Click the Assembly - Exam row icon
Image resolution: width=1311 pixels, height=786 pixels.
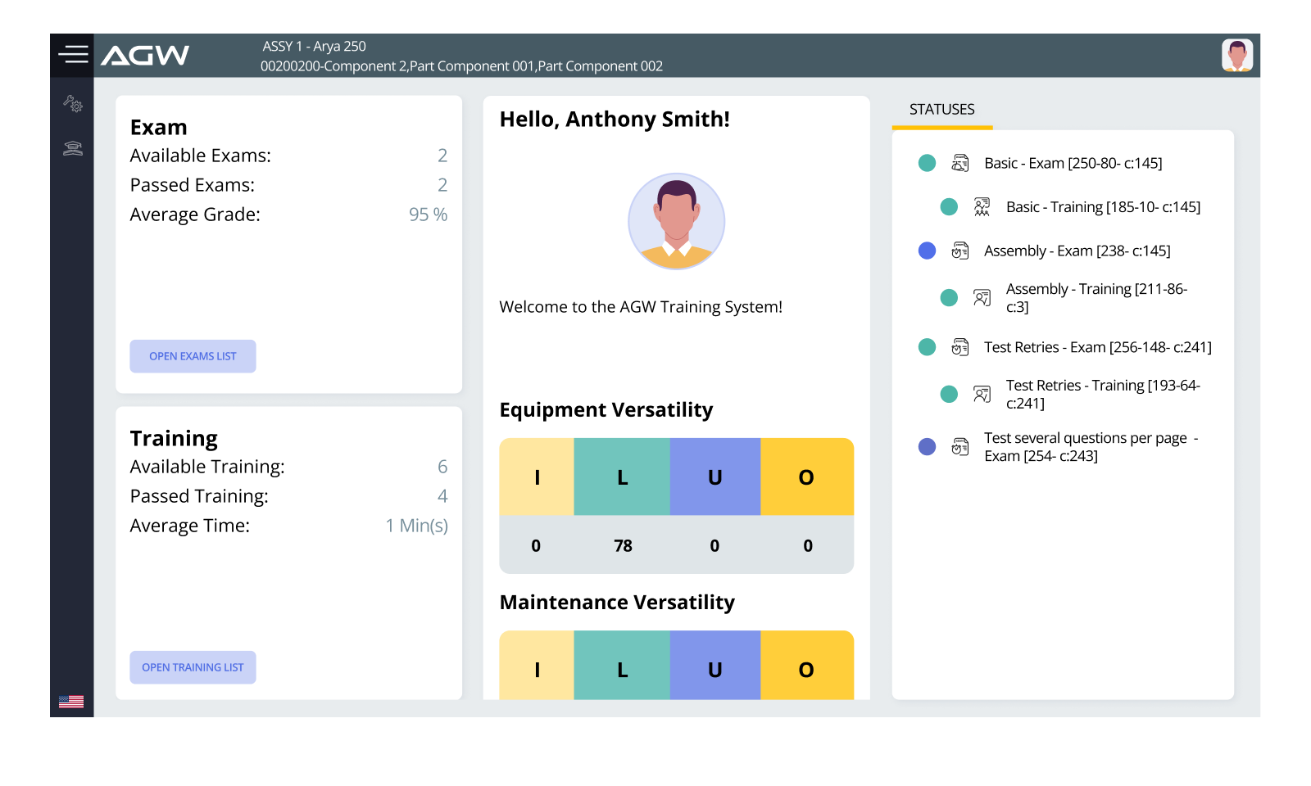960,251
